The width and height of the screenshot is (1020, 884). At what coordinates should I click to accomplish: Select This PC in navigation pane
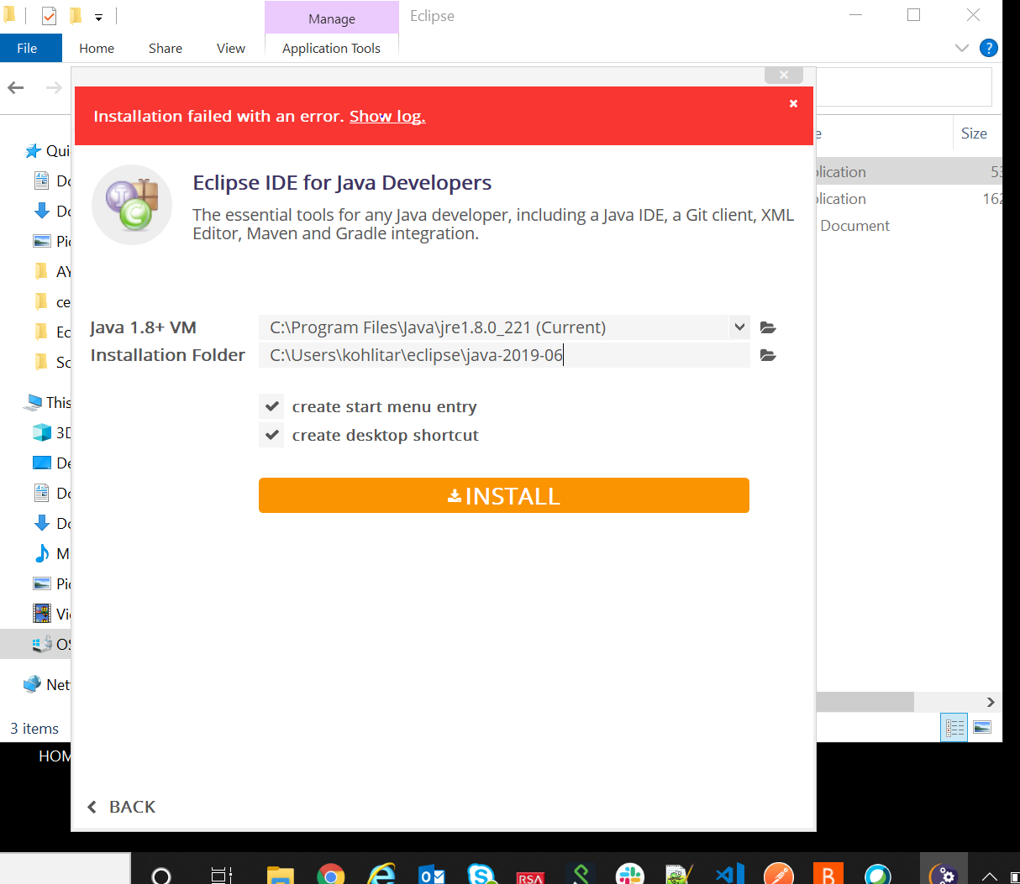coord(49,402)
